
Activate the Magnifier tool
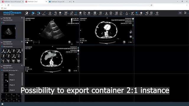click(56, 13)
